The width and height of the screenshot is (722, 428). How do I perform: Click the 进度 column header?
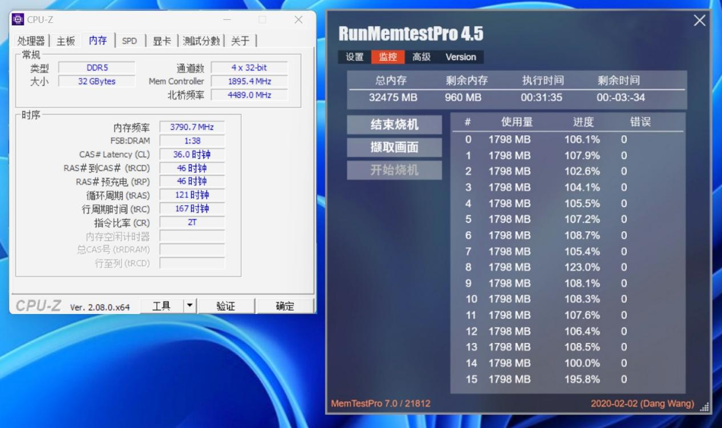click(x=583, y=122)
